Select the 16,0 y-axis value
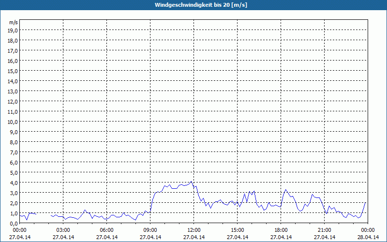 click(14, 61)
